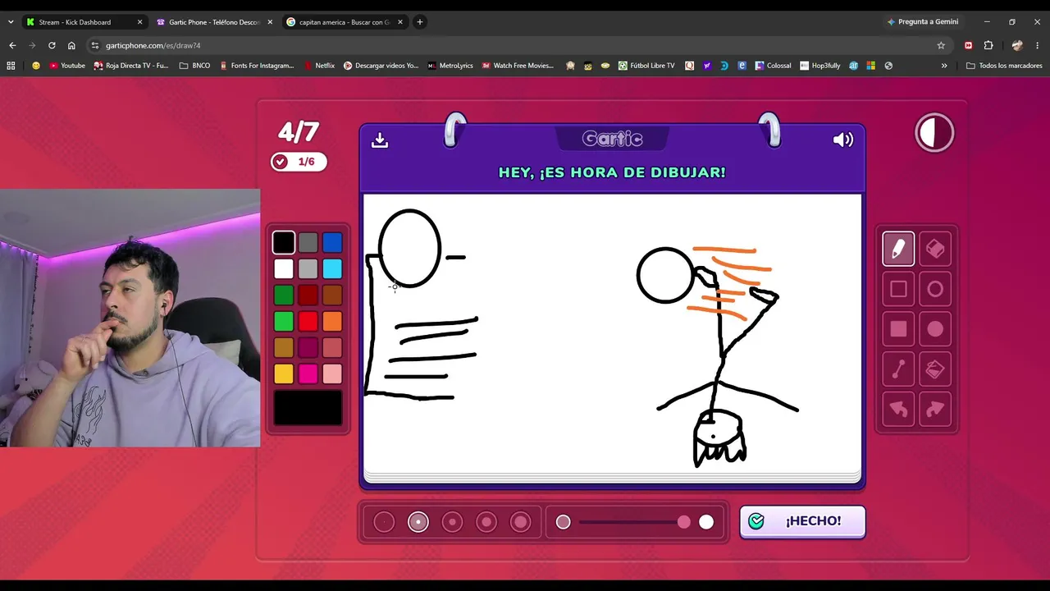
Task: Pick the yellow color swatch
Action: coord(284,373)
